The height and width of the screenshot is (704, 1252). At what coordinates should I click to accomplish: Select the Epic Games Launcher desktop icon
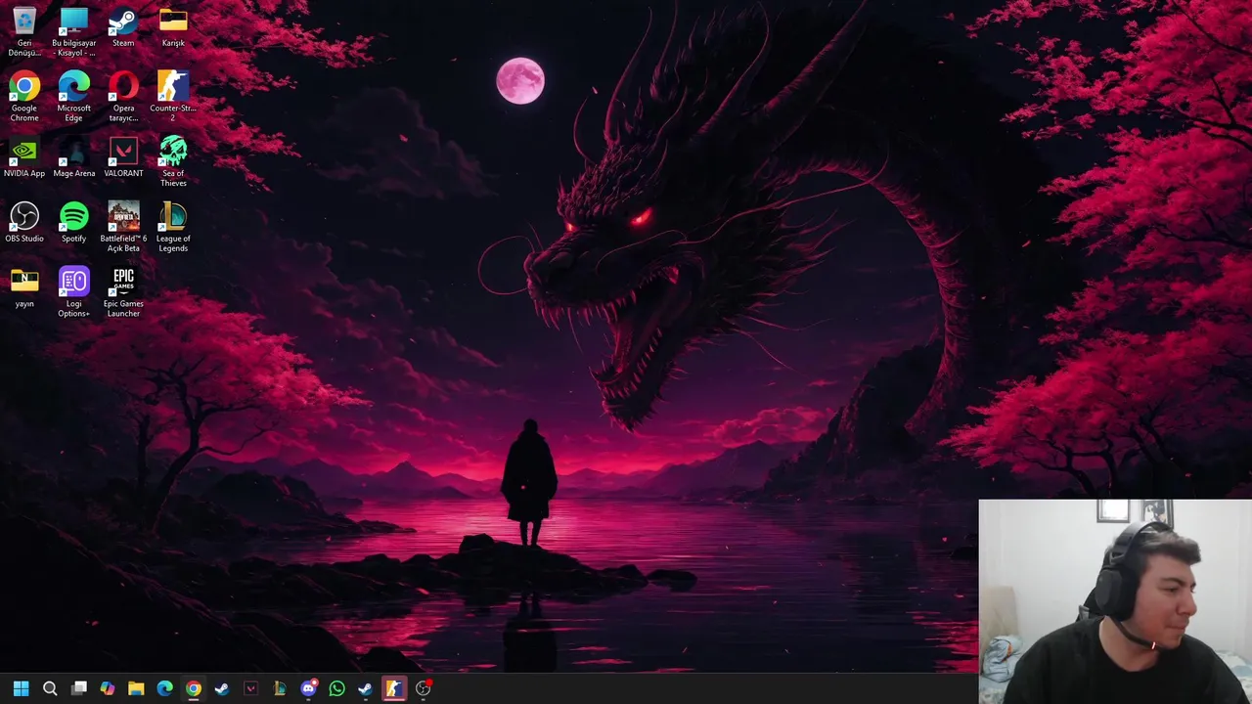click(123, 291)
